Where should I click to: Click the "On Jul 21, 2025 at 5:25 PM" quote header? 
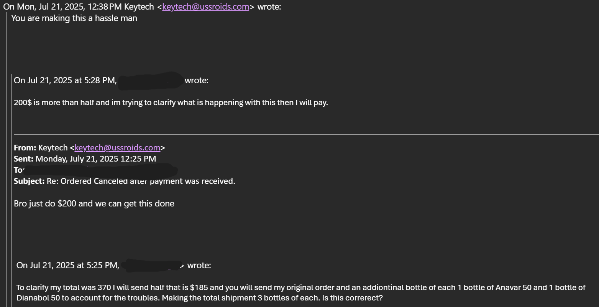(68, 265)
